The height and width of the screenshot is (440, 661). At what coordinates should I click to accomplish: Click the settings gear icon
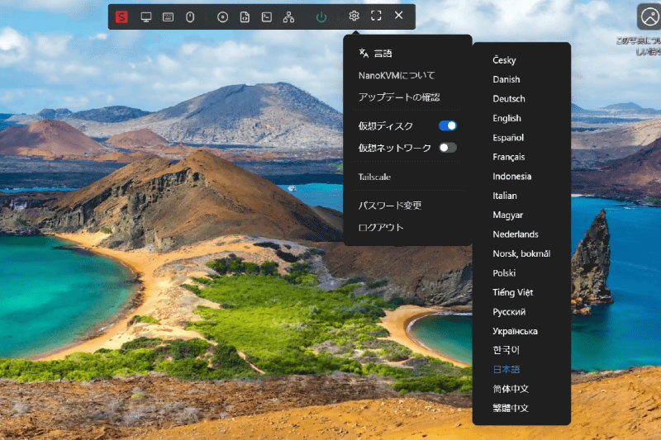tap(354, 16)
